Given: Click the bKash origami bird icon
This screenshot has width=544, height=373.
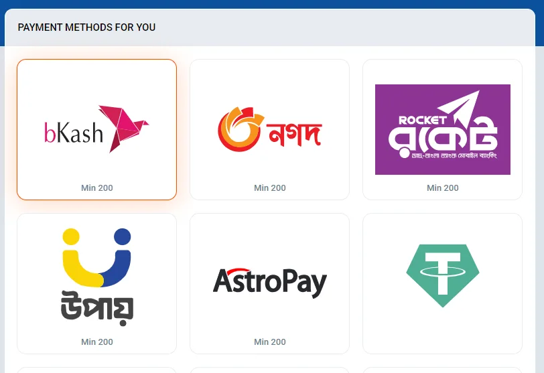Looking at the screenshot, I should point(124,129).
